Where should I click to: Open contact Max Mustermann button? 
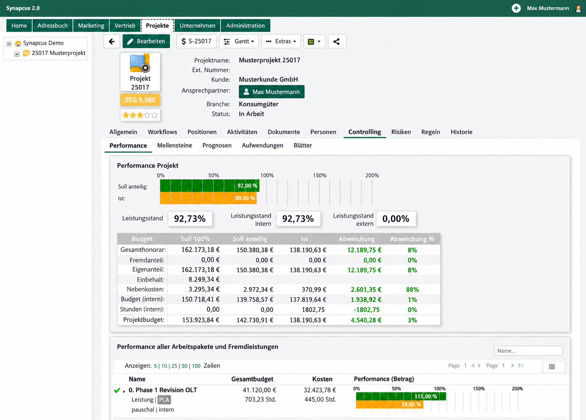tap(272, 92)
